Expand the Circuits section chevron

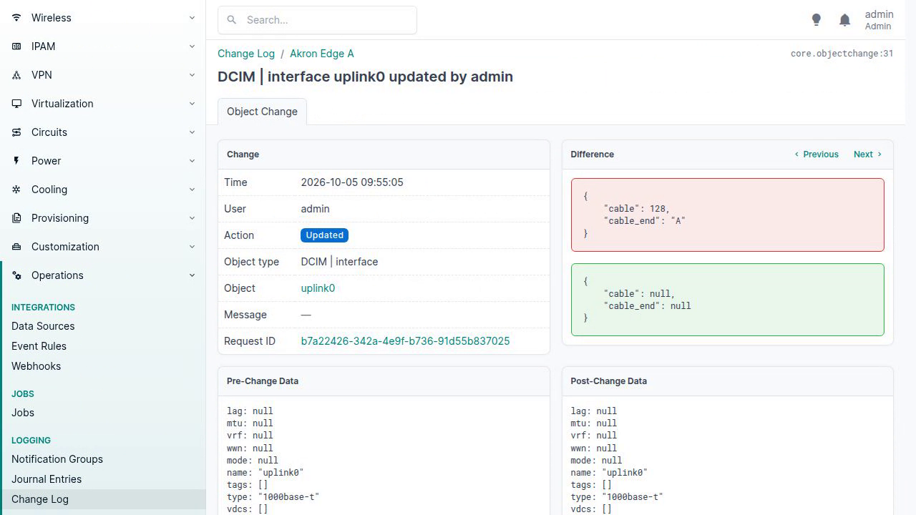192,132
